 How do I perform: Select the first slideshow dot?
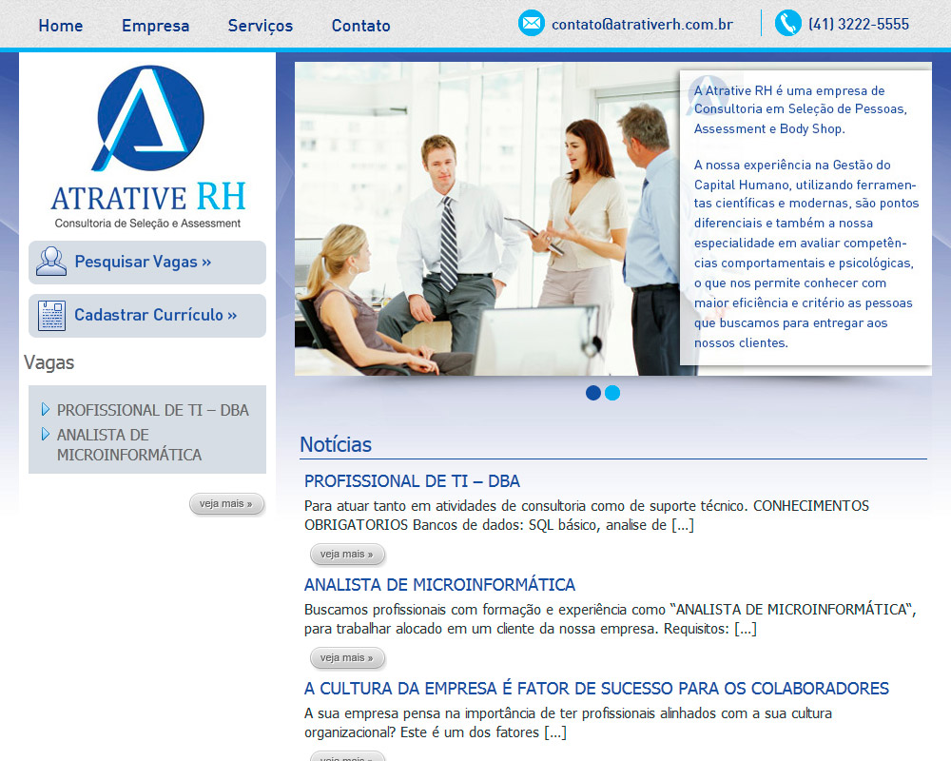coord(593,393)
